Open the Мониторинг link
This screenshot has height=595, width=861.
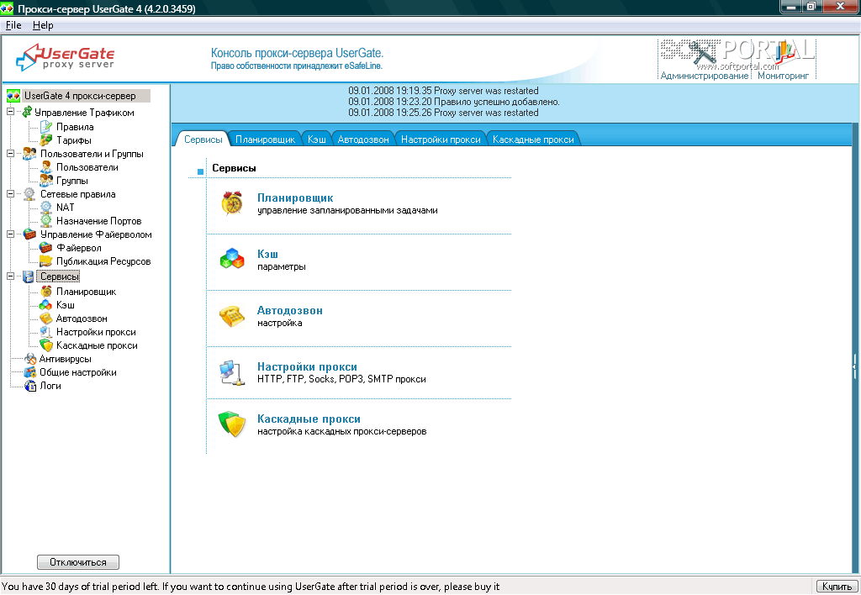(x=783, y=76)
